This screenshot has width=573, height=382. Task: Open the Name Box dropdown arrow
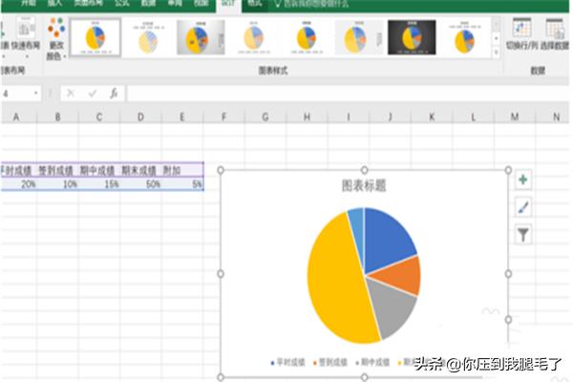point(36,94)
